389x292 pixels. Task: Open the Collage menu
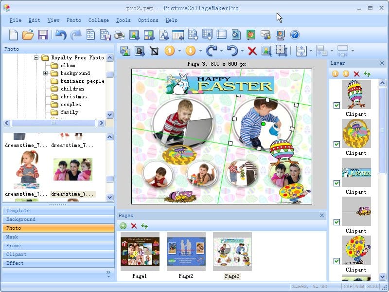[99, 20]
